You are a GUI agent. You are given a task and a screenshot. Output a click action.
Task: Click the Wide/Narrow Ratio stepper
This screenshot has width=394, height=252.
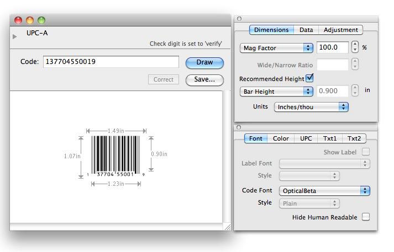[355, 64]
